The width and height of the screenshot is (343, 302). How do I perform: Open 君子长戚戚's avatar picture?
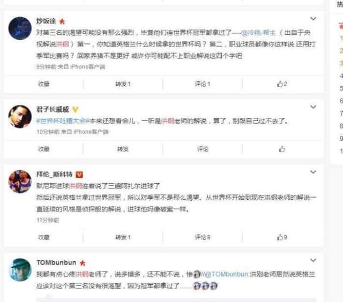pyautogui.click(x=20, y=116)
